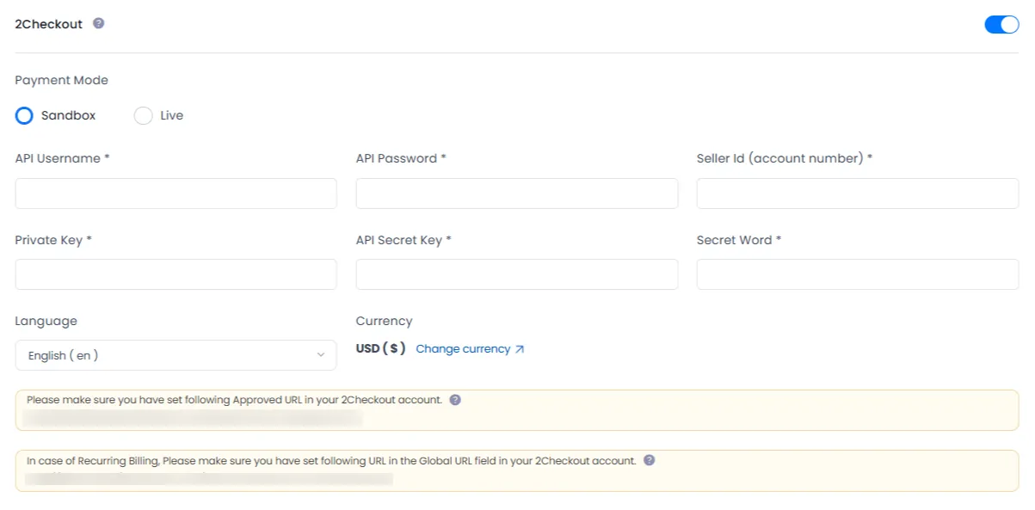Click the Private Key input field
The width and height of the screenshot is (1035, 510).
176,273
